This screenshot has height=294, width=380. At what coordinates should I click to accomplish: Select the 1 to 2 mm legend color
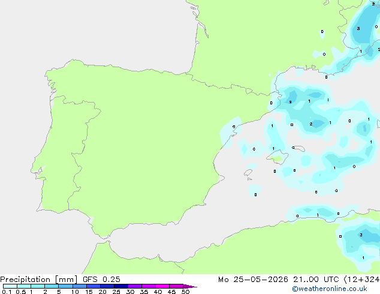coord(38,286)
